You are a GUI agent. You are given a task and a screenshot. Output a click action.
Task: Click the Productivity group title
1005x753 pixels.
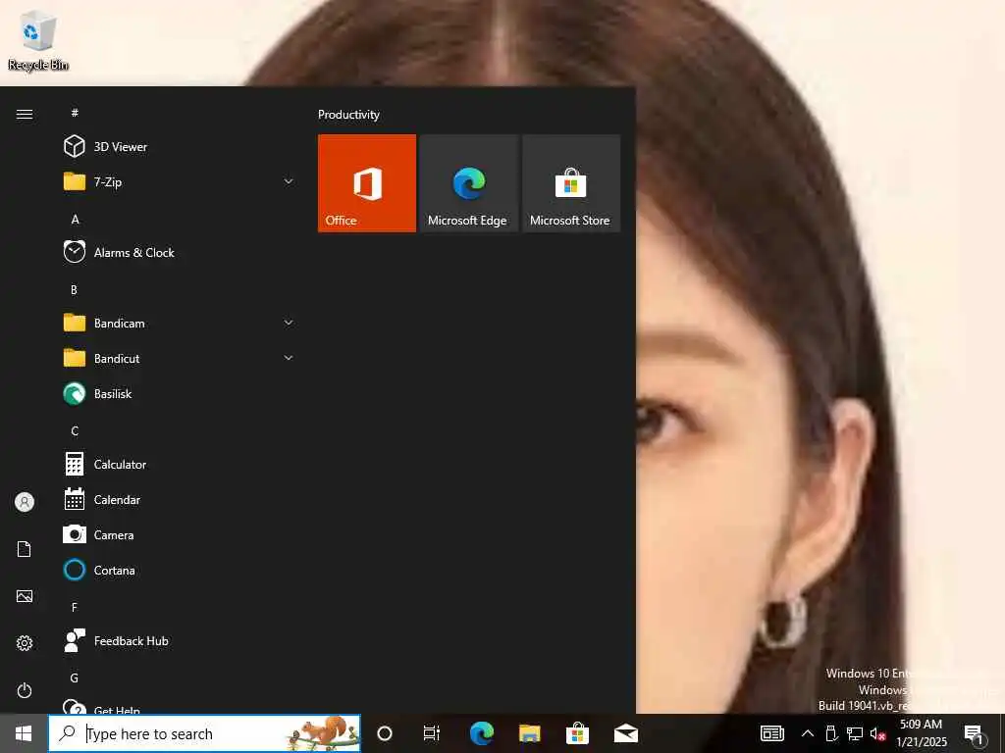coord(348,115)
